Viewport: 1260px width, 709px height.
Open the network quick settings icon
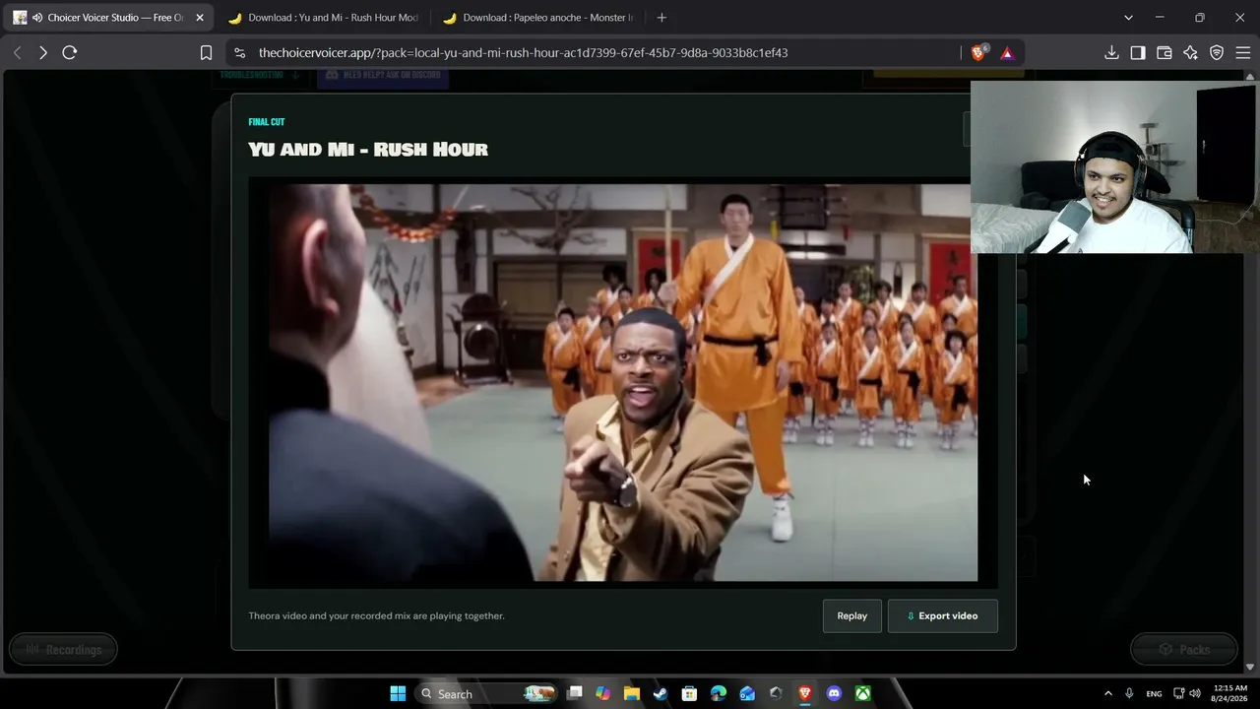[1179, 694]
